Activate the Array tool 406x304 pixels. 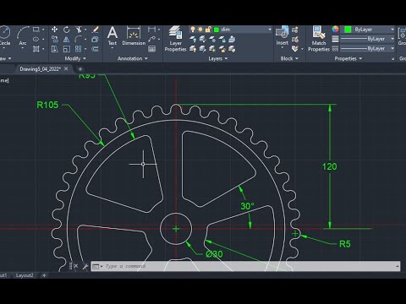[79, 49]
